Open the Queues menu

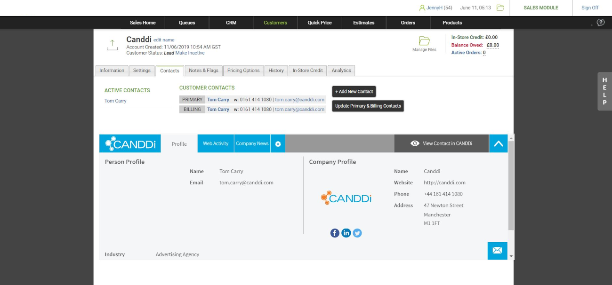187,23
